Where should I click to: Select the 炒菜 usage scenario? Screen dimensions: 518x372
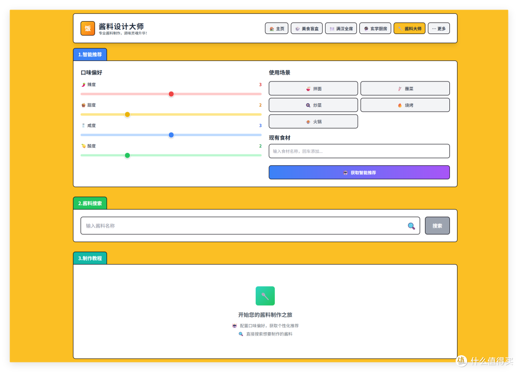pos(313,105)
